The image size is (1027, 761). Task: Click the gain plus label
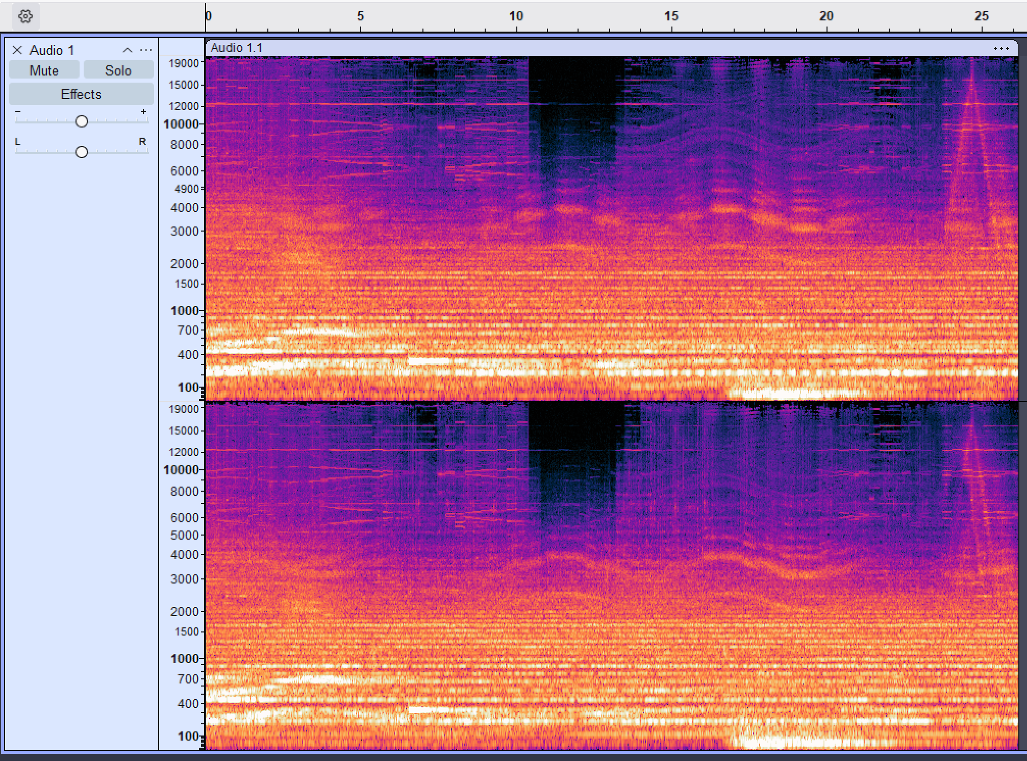(x=143, y=111)
